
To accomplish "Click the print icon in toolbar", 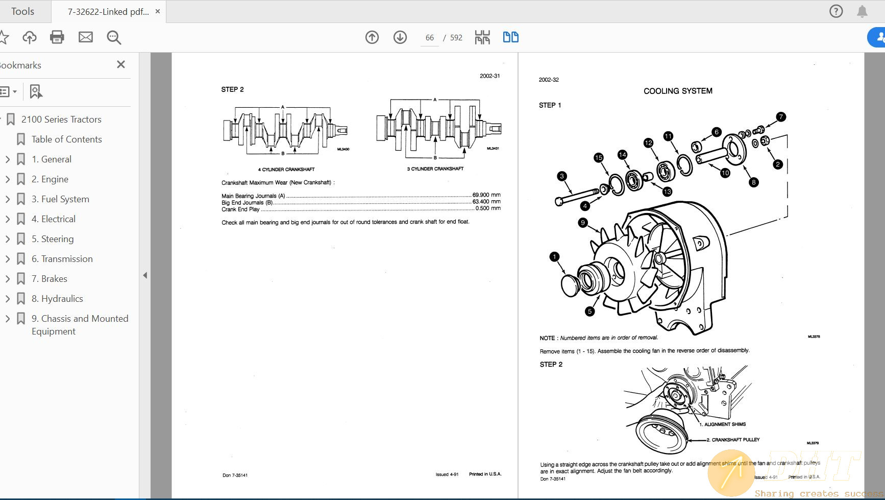I will [x=57, y=37].
